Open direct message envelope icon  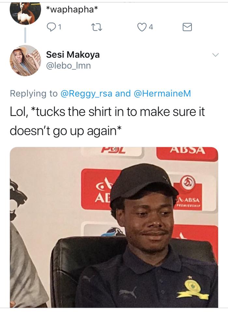187,27
